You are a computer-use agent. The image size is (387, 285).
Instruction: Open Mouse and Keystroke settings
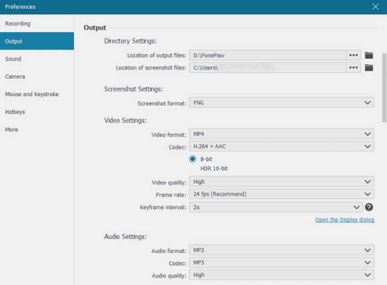pyautogui.click(x=37, y=94)
